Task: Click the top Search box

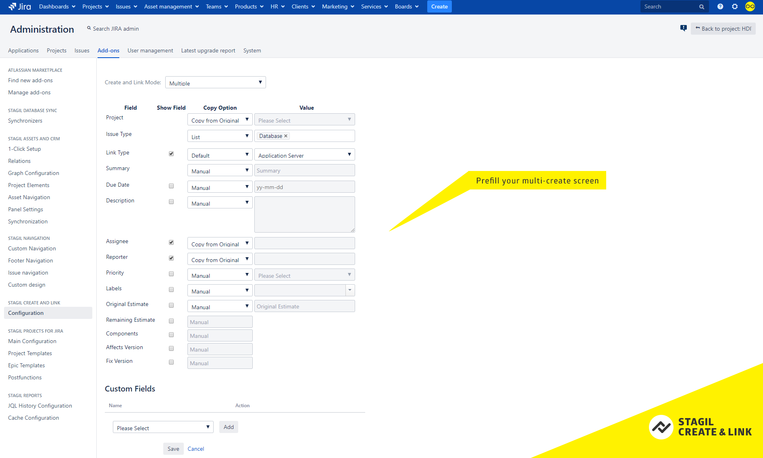Action: [x=674, y=6]
